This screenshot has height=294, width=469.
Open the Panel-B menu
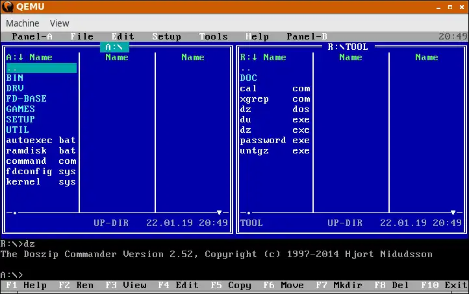(307, 36)
